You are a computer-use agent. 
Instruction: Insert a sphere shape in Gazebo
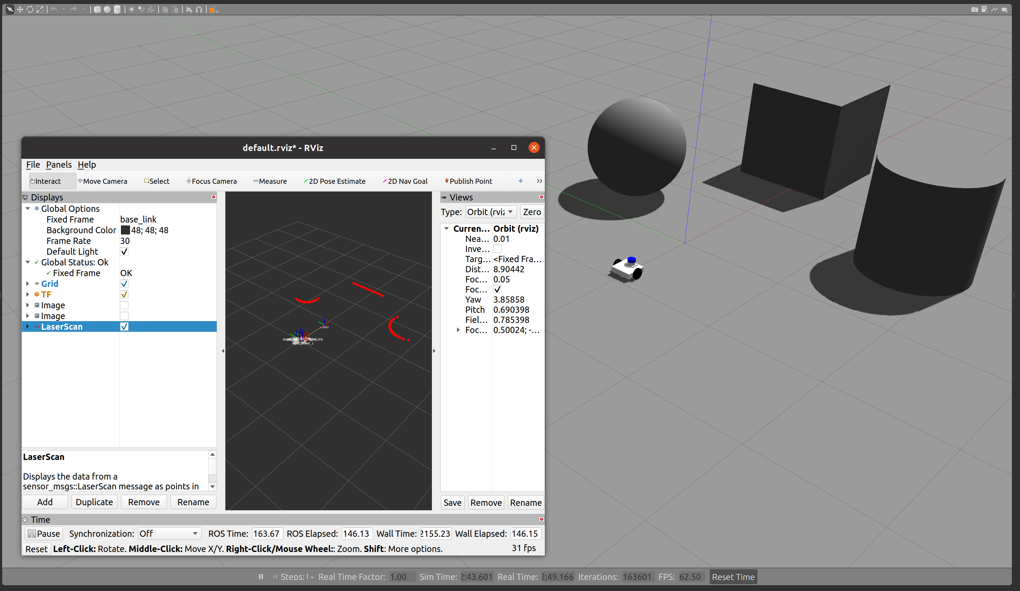[107, 9]
